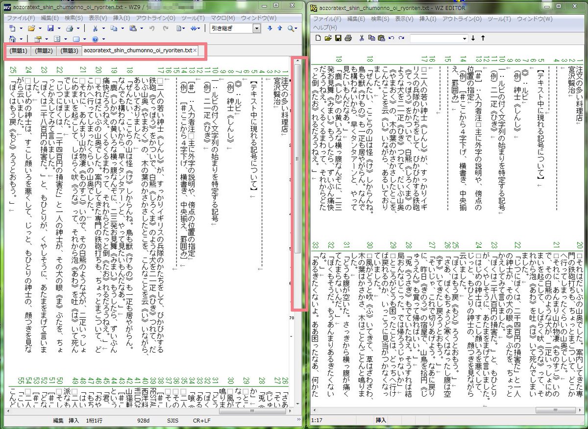Viewport: 588px width, 429px height.
Task: Click the Print icon in WZ EDITOR window
Action: [x=348, y=38]
